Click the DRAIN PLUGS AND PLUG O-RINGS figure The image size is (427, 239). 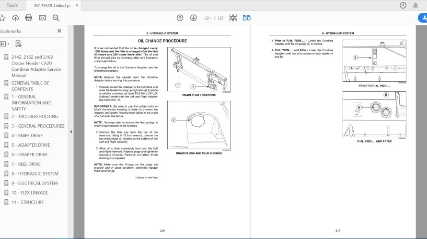pos(199,125)
